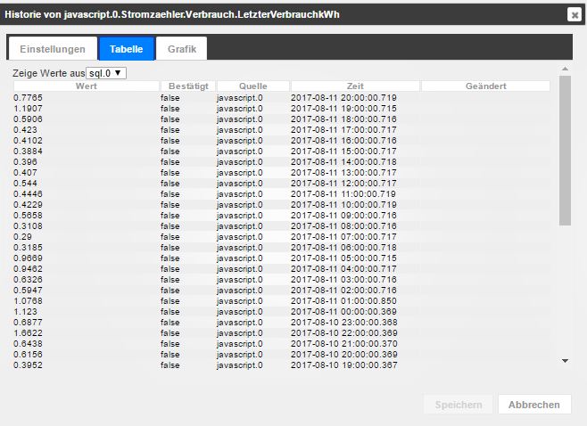587x426 pixels.
Task: Open the Grafik tab
Action: pyautogui.click(x=182, y=49)
